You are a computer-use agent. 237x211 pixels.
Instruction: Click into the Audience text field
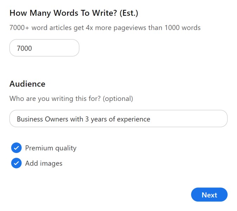pos(118,119)
